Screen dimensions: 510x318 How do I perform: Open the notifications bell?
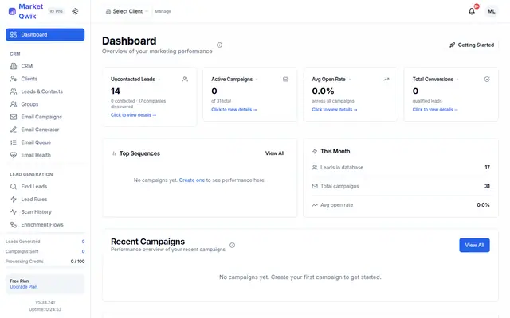click(472, 11)
